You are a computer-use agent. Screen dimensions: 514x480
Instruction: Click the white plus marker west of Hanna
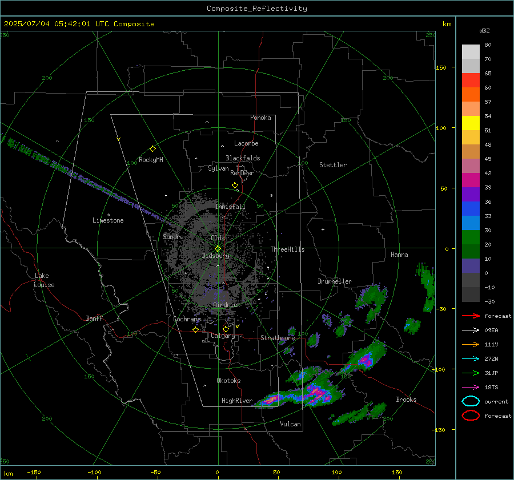(x=323, y=229)
